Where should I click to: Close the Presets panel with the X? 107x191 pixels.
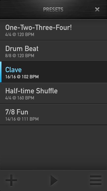(97, 9)
